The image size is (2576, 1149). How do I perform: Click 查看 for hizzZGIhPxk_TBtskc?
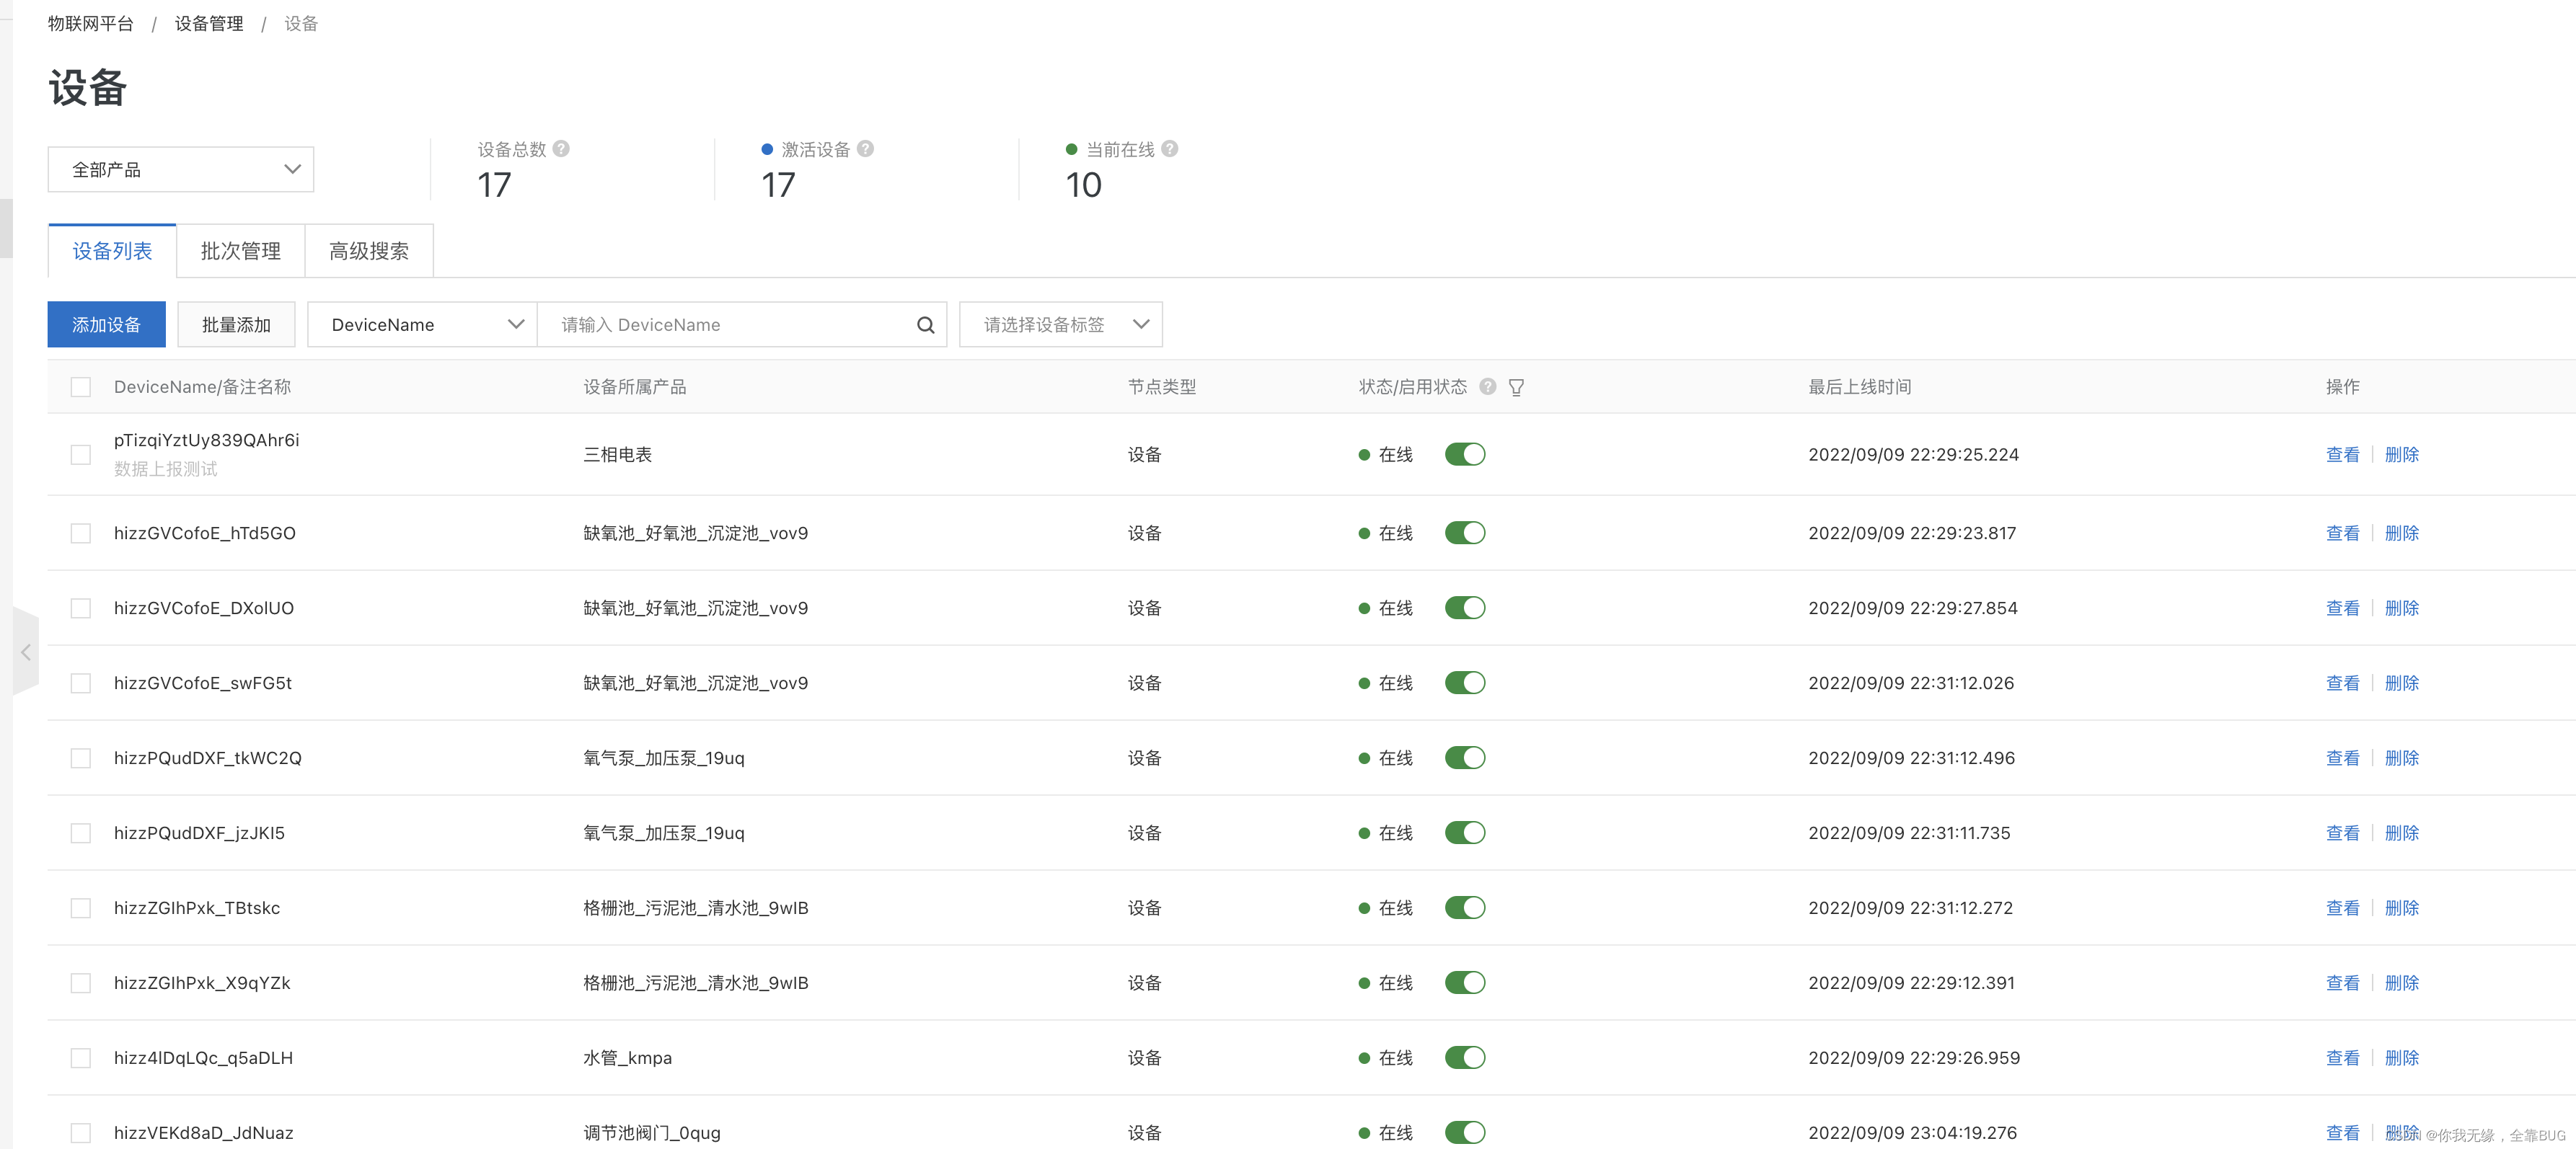point(2342,908)
